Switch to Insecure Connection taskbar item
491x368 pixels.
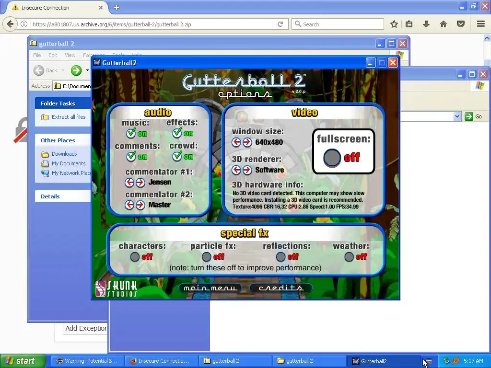click(161, 361)
